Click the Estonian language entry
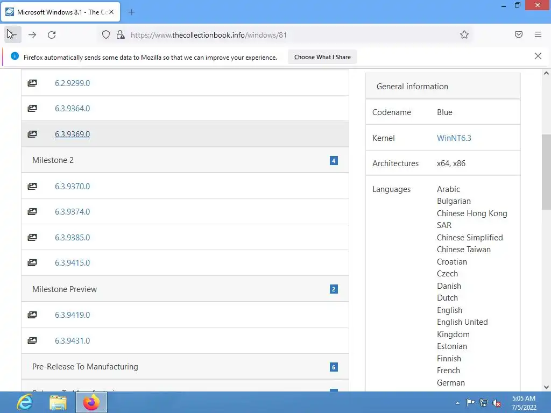This screenshot has height=413, width=551. pos(452,346)
